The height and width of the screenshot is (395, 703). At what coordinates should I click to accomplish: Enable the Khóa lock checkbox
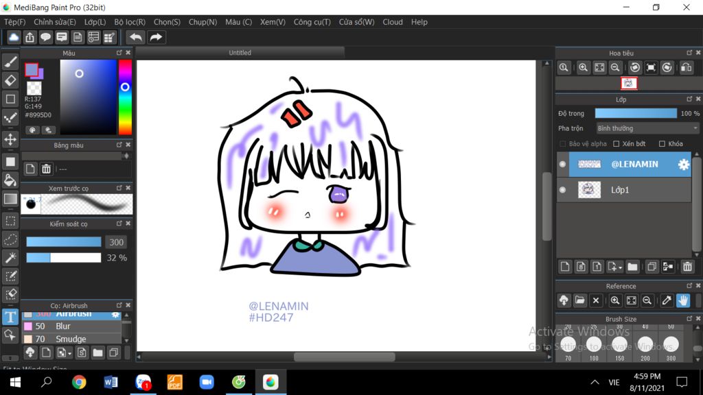click(662, 144)
